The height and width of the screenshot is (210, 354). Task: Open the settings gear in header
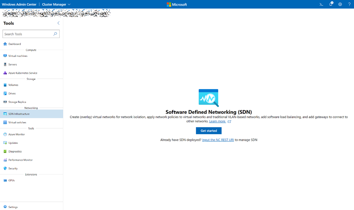click(340, 4)
